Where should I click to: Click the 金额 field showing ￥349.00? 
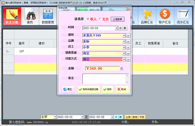[102, 68]
